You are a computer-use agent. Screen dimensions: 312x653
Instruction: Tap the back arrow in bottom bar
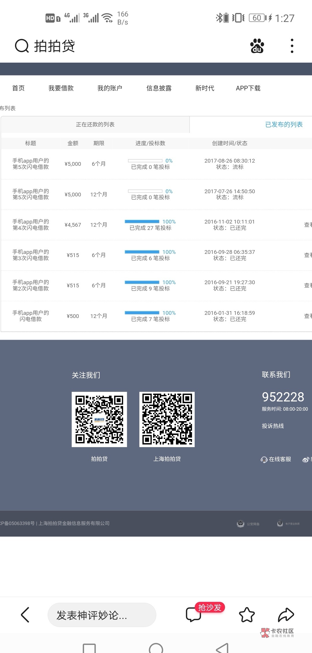(x=25, y=615)
